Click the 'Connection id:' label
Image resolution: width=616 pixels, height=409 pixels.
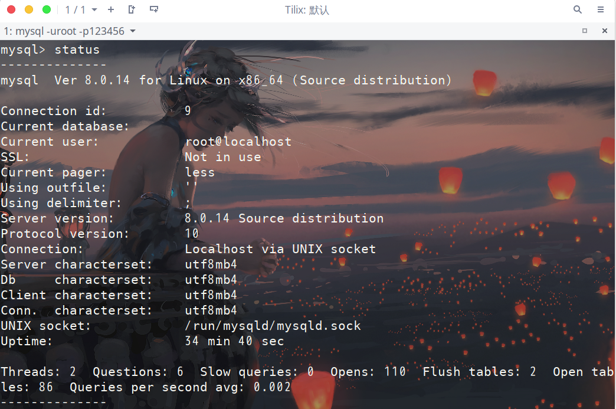pos(54,111)
